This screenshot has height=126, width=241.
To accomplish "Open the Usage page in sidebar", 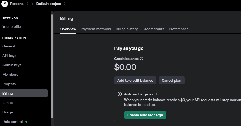I will 7,112.
